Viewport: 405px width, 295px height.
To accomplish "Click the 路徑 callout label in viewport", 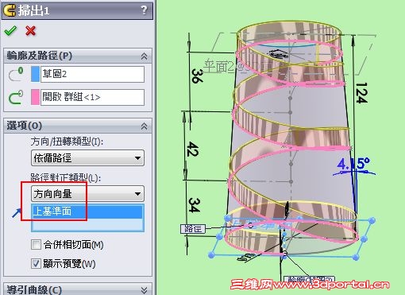I will point(193,228).
